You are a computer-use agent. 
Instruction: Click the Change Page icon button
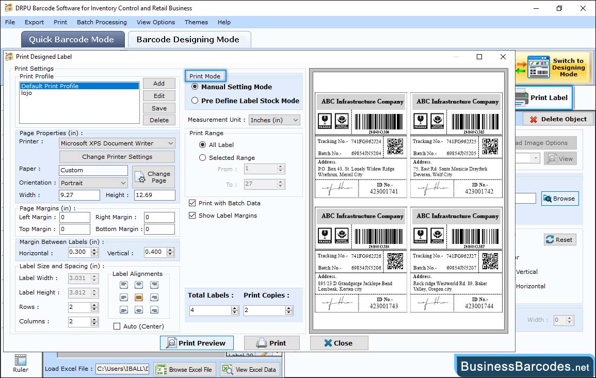pos(154,177)
